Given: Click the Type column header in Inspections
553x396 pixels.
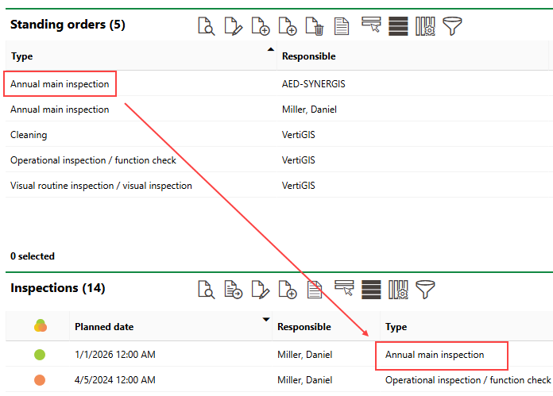Looking at the screenshot, I should [x=396, y=326].
